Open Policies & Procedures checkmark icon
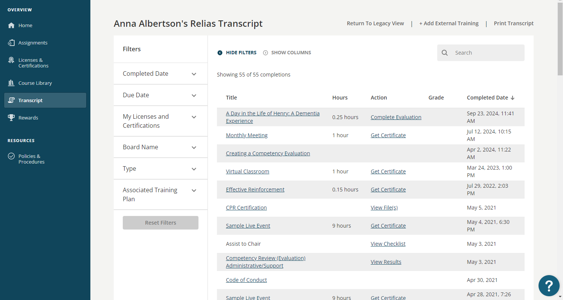Viewport: 563px width, 300px height. pyautogui.click(x=11, y=156)
